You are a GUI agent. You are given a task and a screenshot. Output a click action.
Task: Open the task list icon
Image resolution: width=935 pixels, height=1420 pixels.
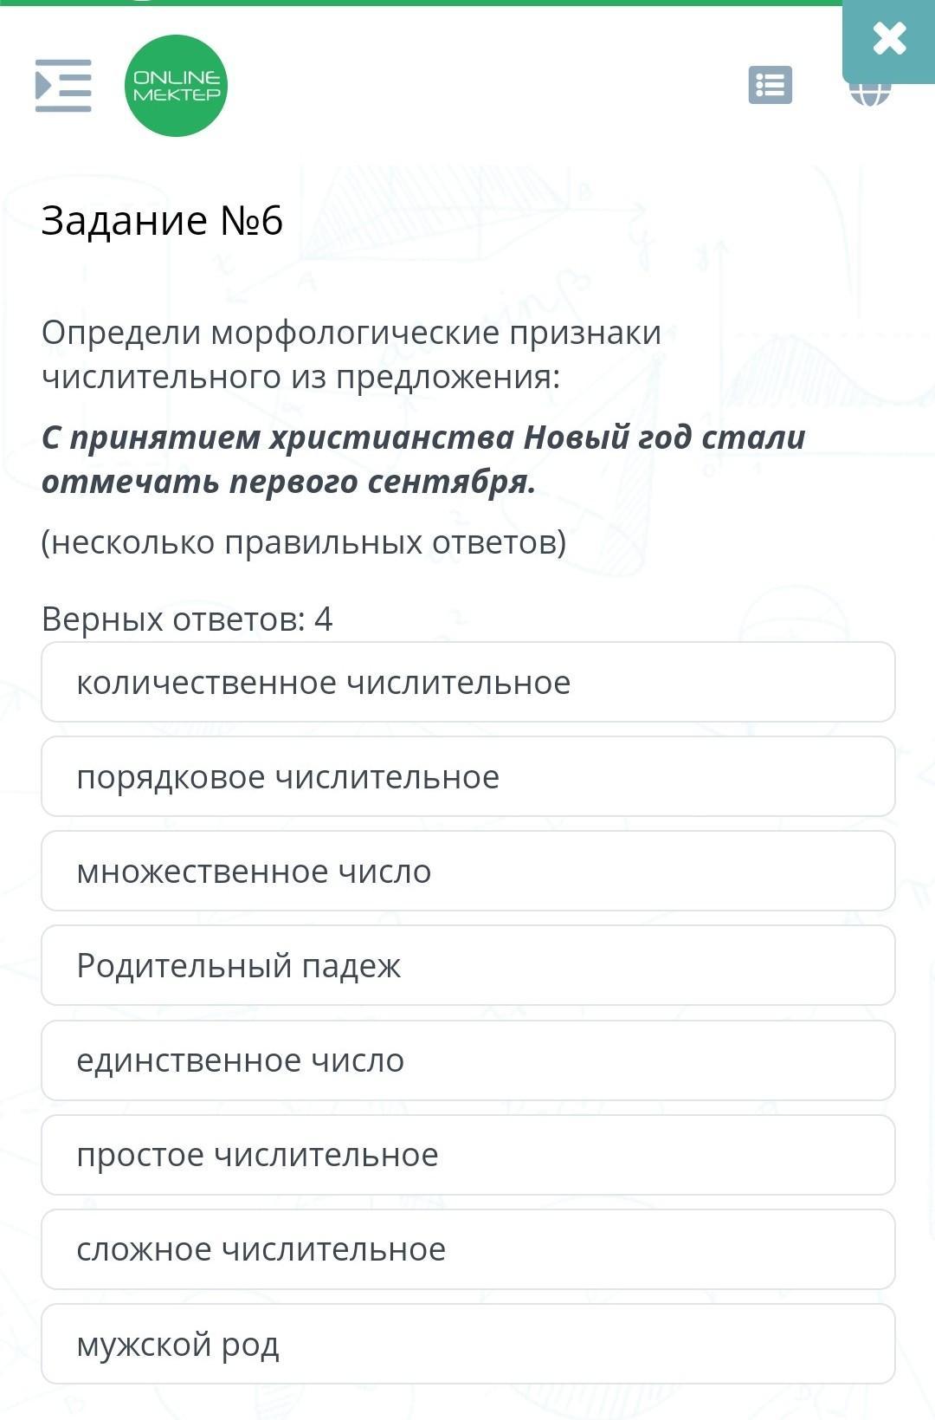pyautogui.click(x=770, y=86)
